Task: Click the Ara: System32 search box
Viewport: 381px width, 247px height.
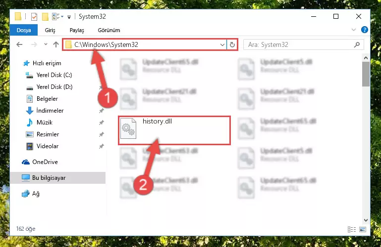Action: (x=304, y=45)
